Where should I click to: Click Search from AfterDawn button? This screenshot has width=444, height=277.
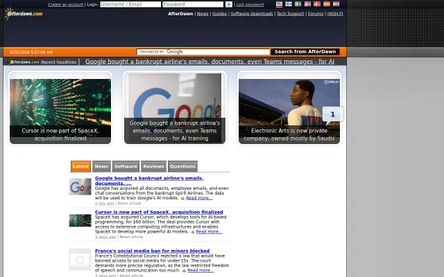pyautogui.click(x=305, y=52)
